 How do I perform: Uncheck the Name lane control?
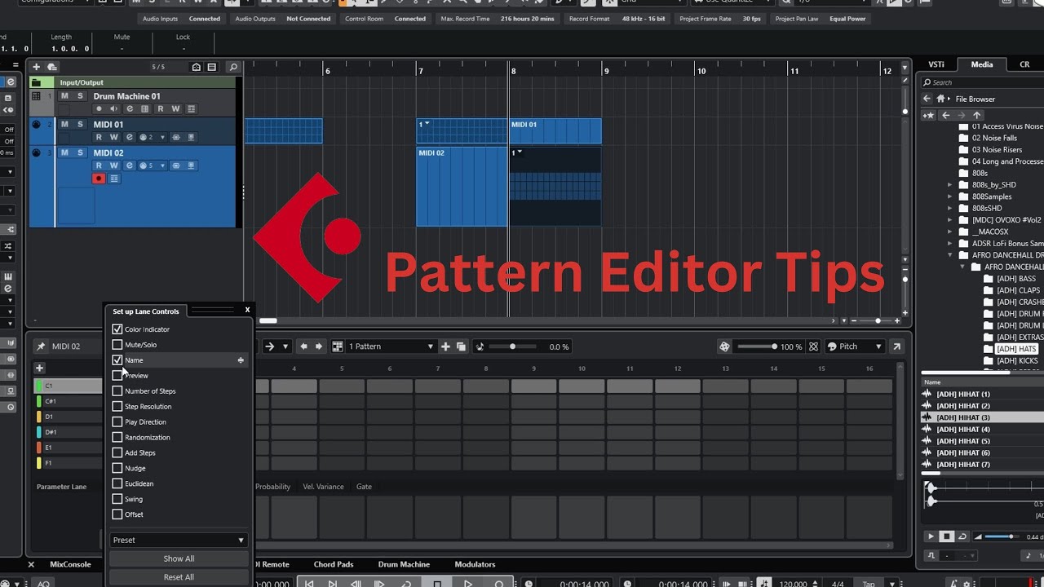coord(117,360)
